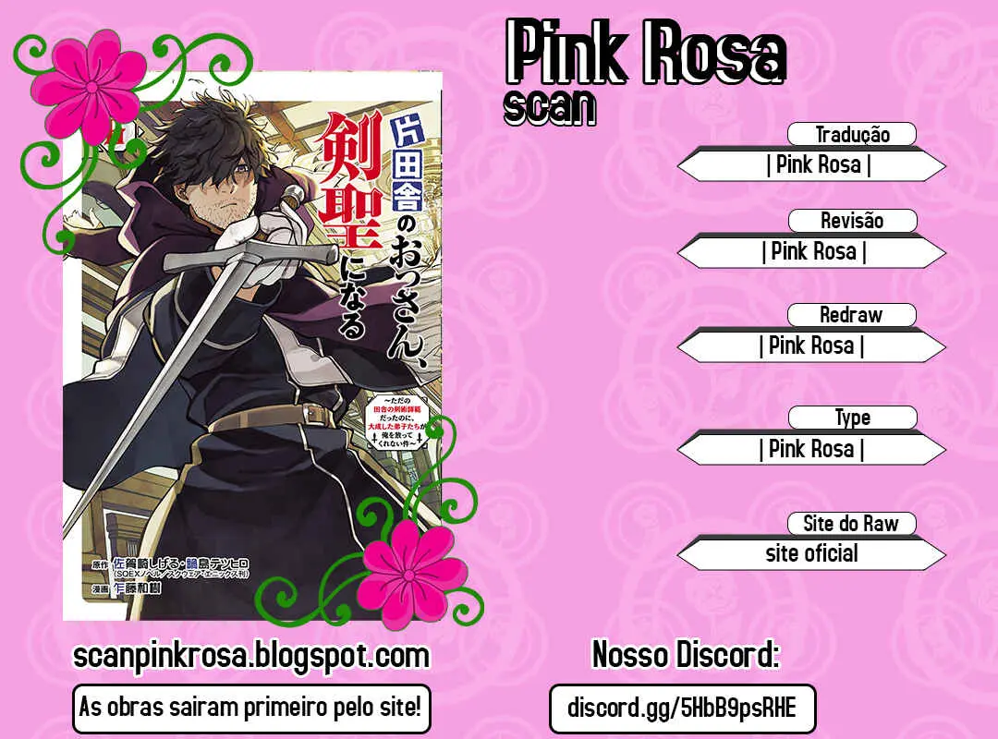Click Pink Rosa banner under Revisão
Viewport: 998px width, 739px height.
pos(811,252)
